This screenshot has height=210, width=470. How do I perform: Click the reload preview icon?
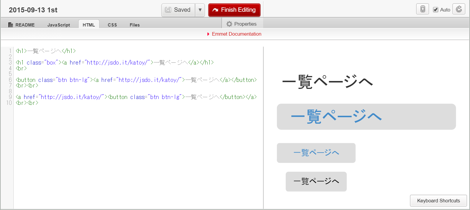click(x=459, y=9)
